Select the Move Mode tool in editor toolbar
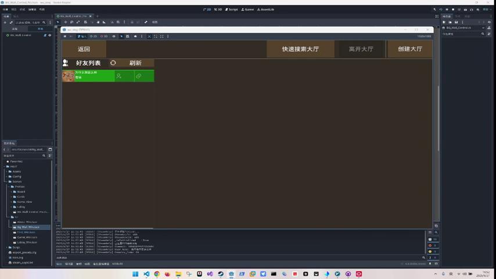496x279 pixels. (66, 22)
